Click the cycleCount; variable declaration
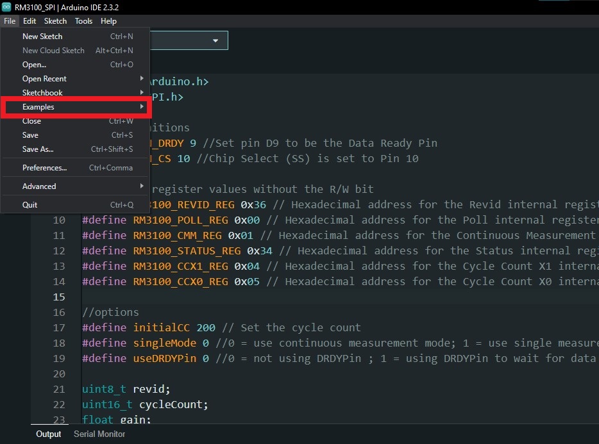 click(x=174, y=405)
